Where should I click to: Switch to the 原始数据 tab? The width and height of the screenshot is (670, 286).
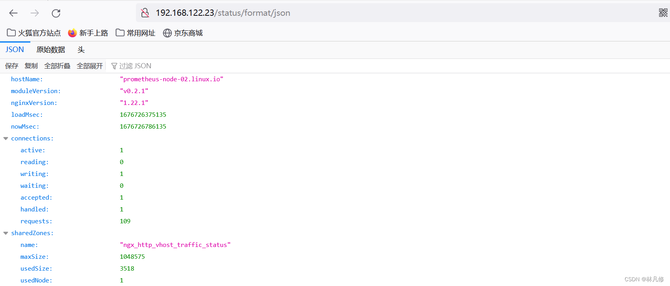pyautogui.click(x=51, y=50)
